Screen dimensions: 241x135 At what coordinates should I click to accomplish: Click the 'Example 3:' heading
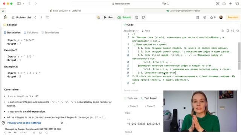[11, 67]
